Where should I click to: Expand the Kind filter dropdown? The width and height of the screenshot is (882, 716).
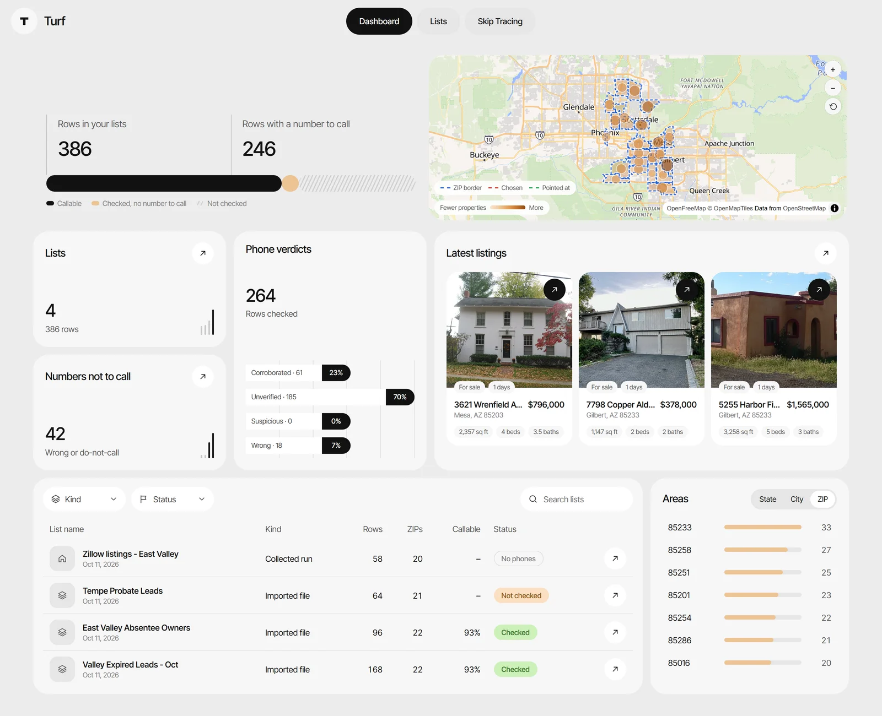tap(84, 499)
